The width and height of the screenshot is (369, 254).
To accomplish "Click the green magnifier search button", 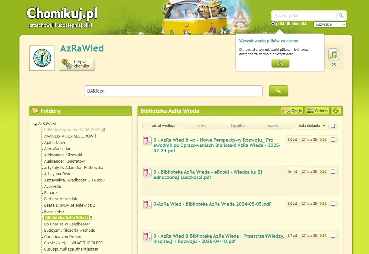I will point(278,91).
